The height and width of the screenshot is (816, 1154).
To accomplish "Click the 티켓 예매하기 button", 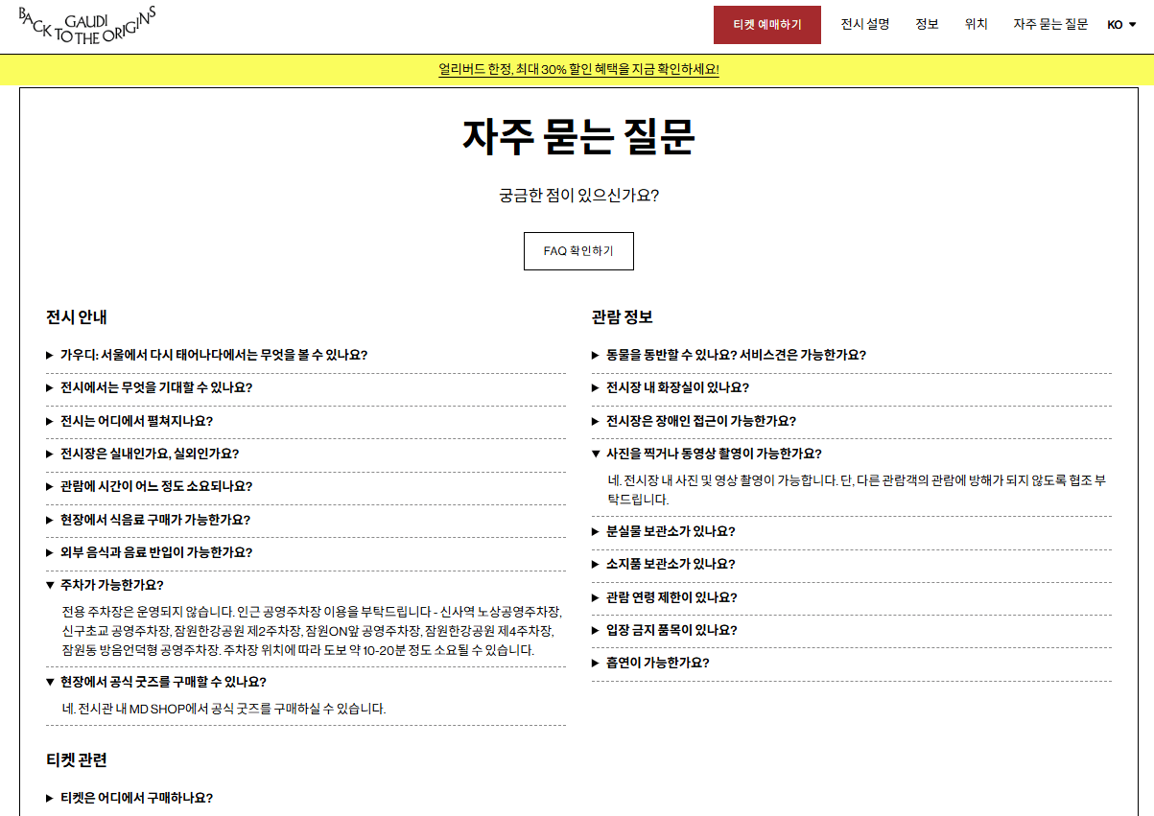I will pos(766,25).
